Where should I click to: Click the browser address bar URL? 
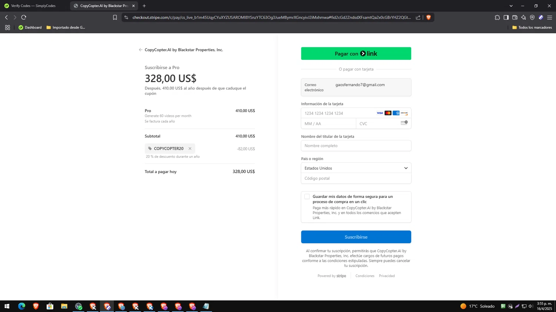[271, 17]
